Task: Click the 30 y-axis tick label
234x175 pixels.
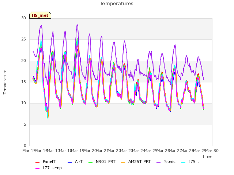Action: [23, 18]
